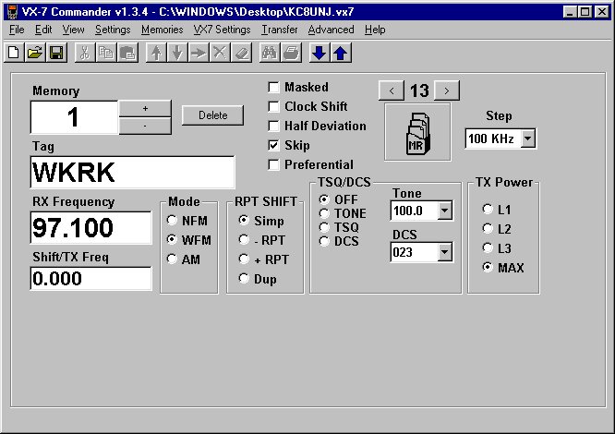Click the printer icon in toolbar
The image size is (615, 434).
[x=291, y=53]
